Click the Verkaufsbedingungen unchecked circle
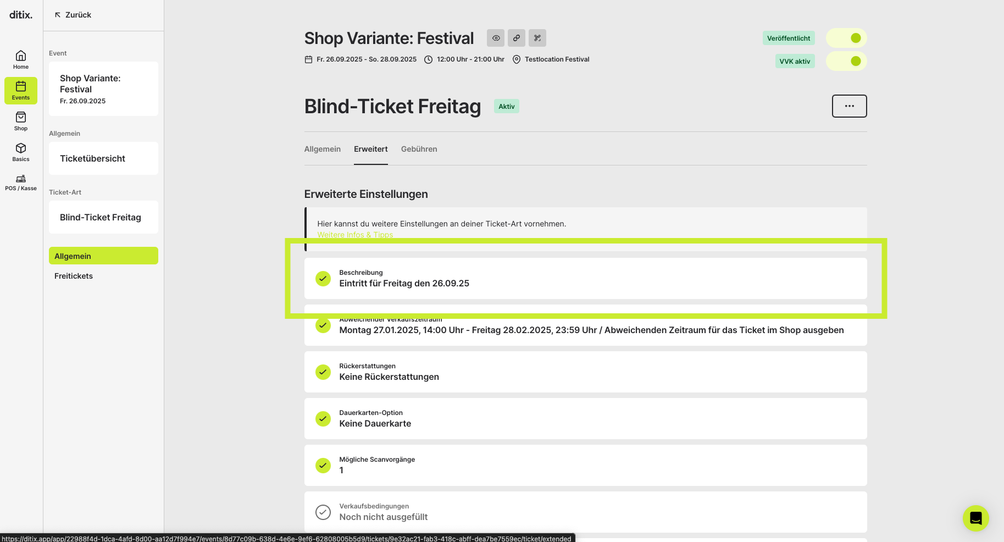 point(323,512)
